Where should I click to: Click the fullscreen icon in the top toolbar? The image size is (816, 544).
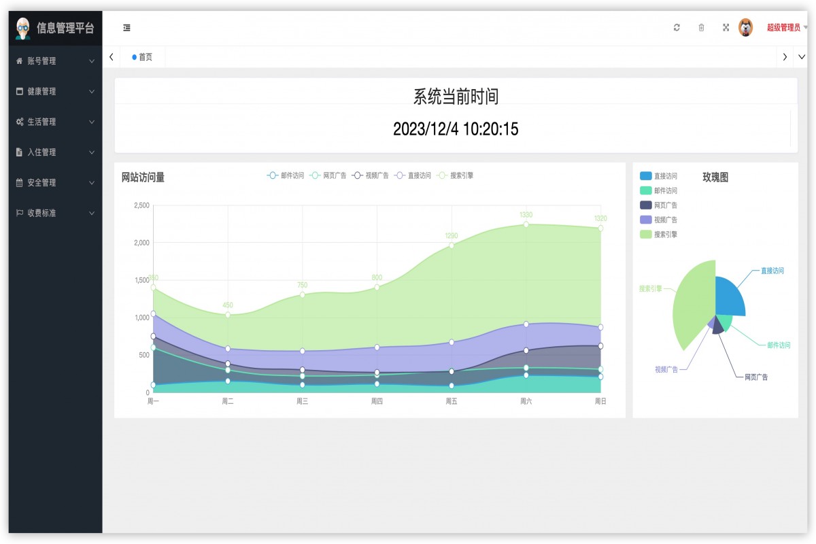tap(726, 27)
